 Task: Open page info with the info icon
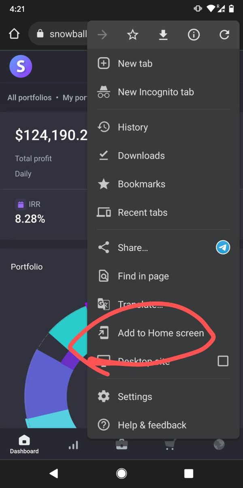[x=194, y=35]
